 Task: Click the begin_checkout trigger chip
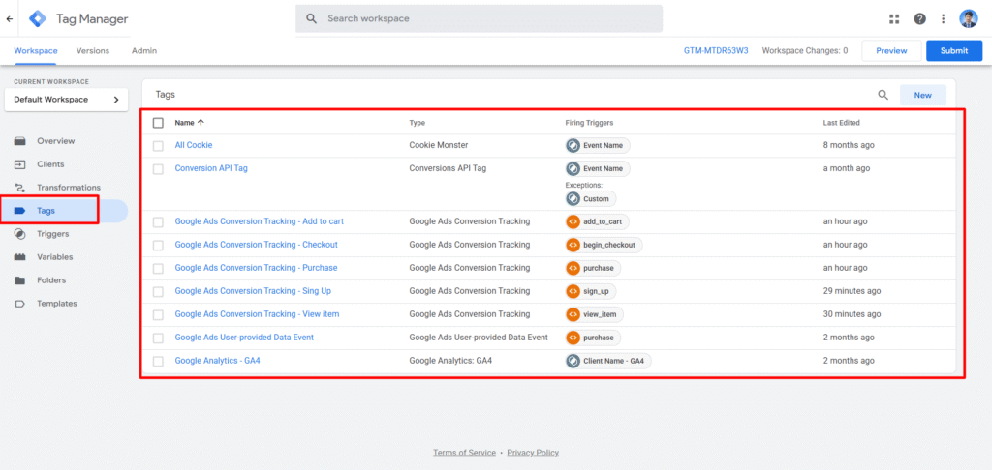pos(604,245)
